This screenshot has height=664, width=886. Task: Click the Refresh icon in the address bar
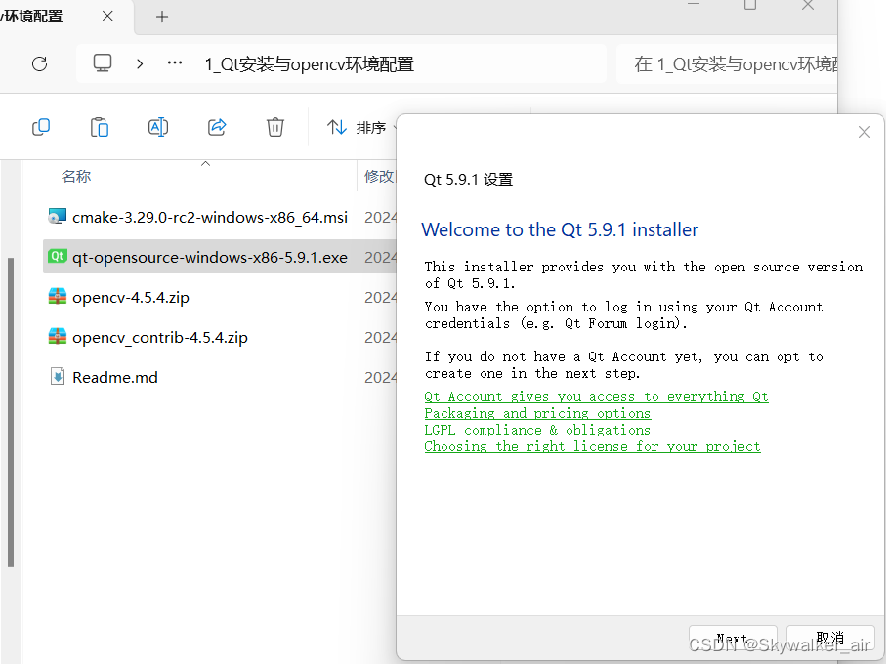[x=39, y=63]
